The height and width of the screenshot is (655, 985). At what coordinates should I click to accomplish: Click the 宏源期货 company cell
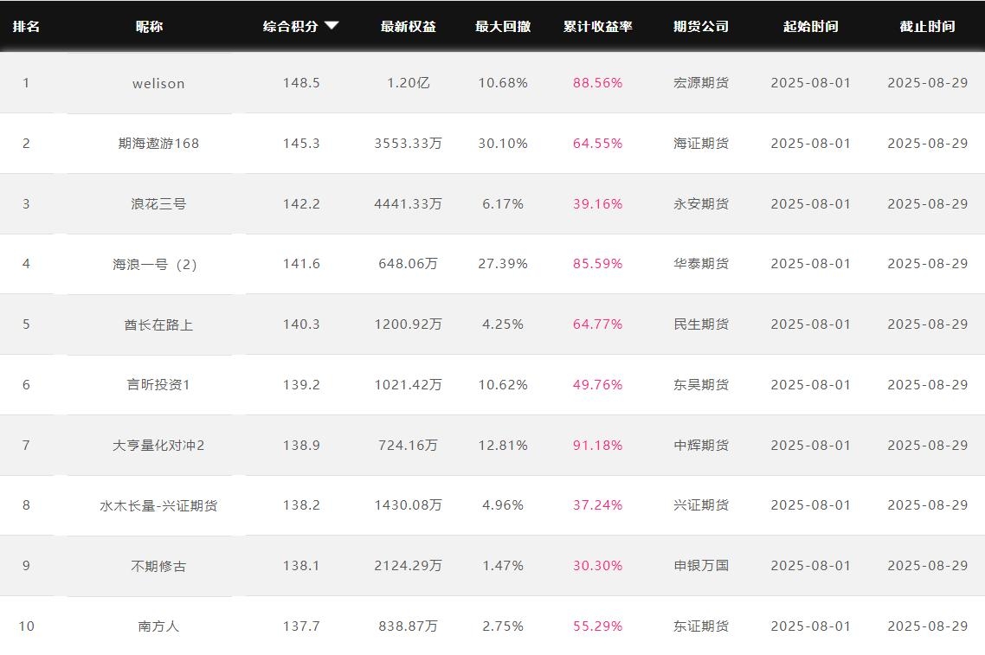701,83
